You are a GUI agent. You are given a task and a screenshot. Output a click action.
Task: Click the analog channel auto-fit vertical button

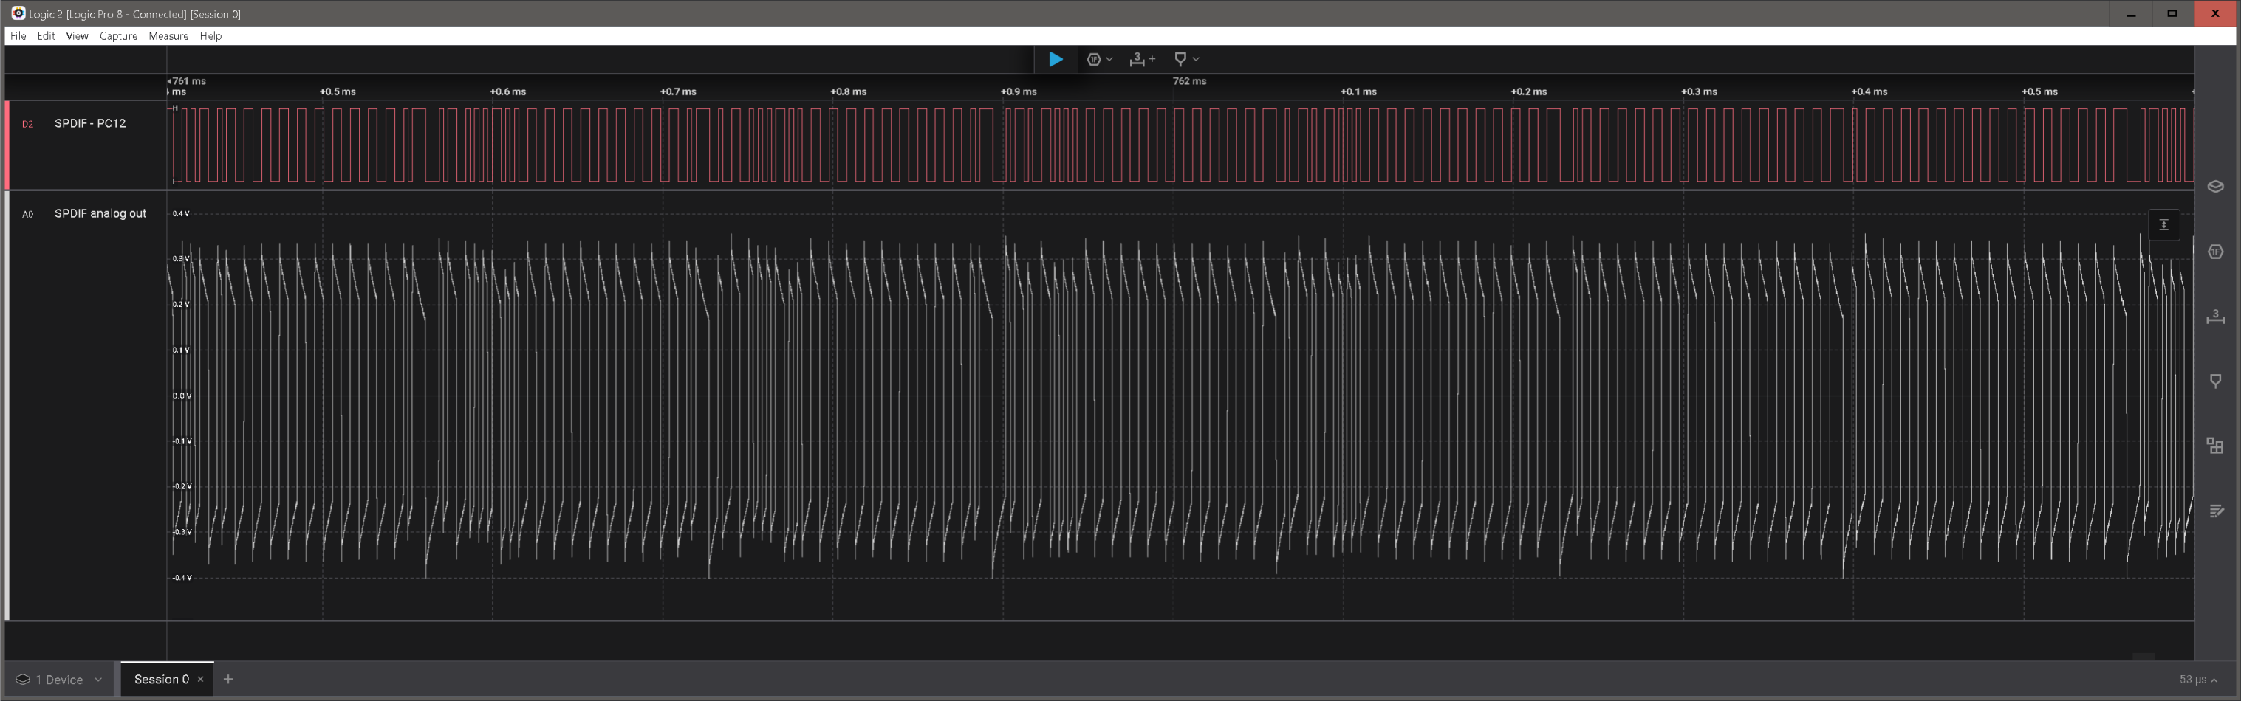click(x=2163, y=225)
